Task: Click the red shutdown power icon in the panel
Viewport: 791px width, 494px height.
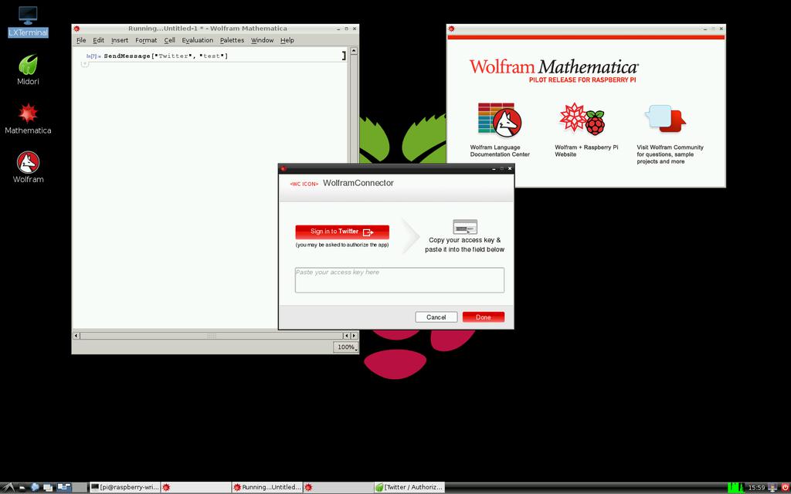Action: pos(783,487)
